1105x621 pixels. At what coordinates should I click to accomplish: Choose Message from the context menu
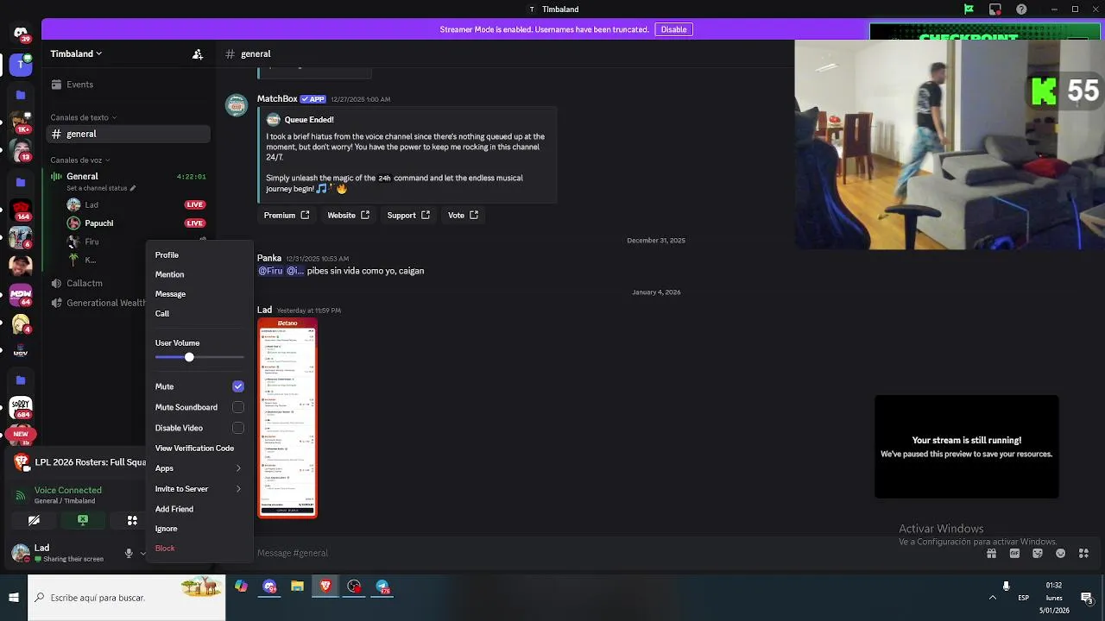[x=199, y=294]
